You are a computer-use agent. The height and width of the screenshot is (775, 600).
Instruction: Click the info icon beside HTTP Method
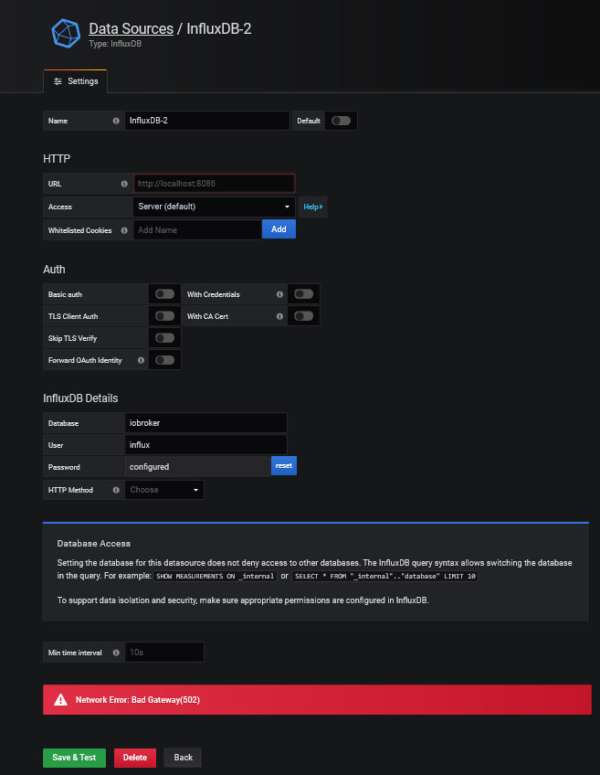tap(116, 490)
